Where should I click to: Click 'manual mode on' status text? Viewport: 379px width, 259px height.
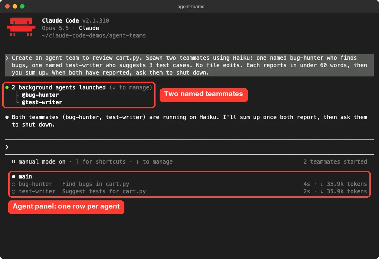[42, 162]
